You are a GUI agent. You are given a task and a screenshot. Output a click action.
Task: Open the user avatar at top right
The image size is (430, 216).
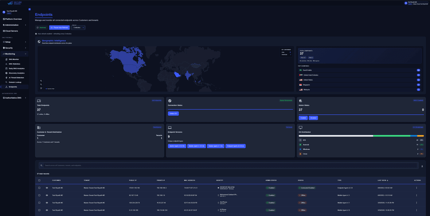point(406,3)
